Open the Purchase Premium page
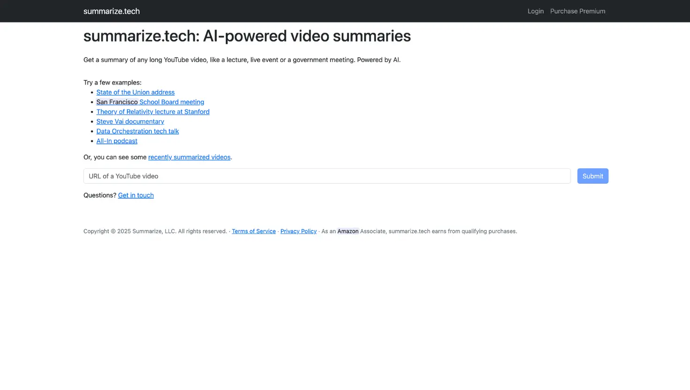Viewport: 690px width, 390px height. point(577,11)
